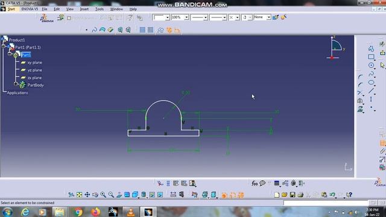Click the compass in the viewport
The image size is (386, 217).
click(x=335, y=48)
